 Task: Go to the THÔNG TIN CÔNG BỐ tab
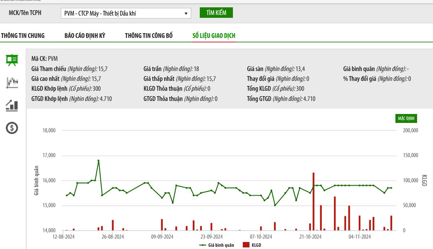(149, 36)
